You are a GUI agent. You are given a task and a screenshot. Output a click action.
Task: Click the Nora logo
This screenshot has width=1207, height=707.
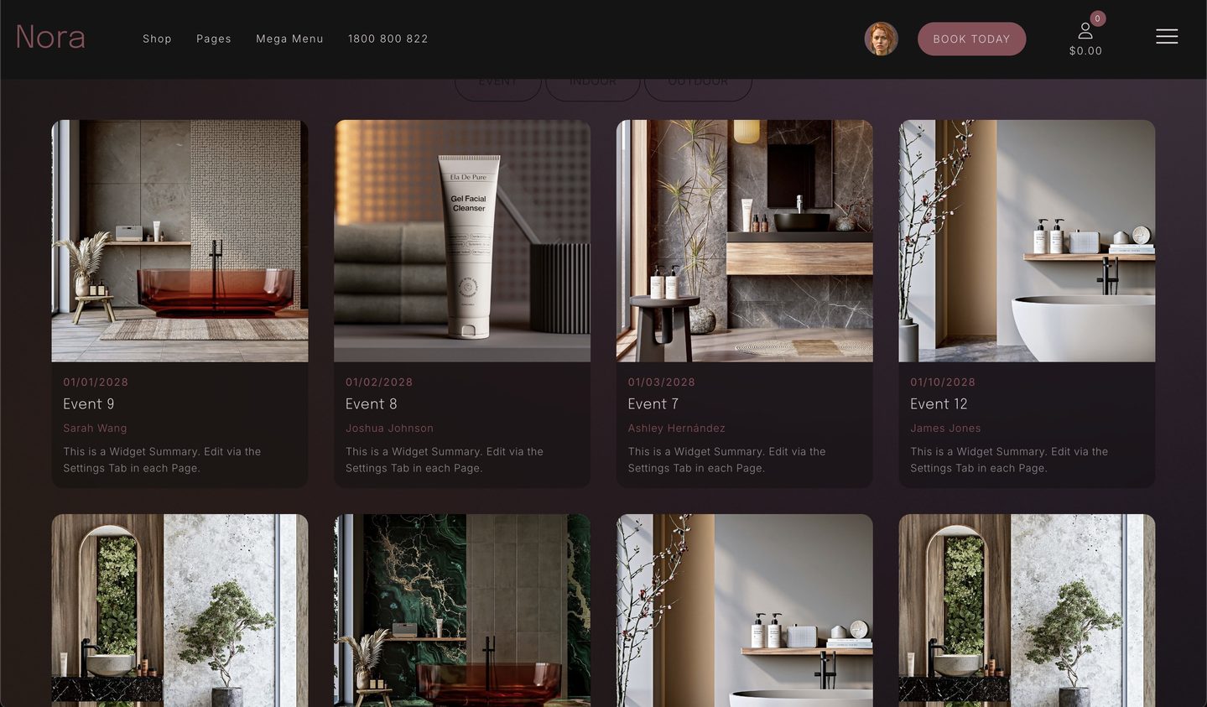(50, 38)
